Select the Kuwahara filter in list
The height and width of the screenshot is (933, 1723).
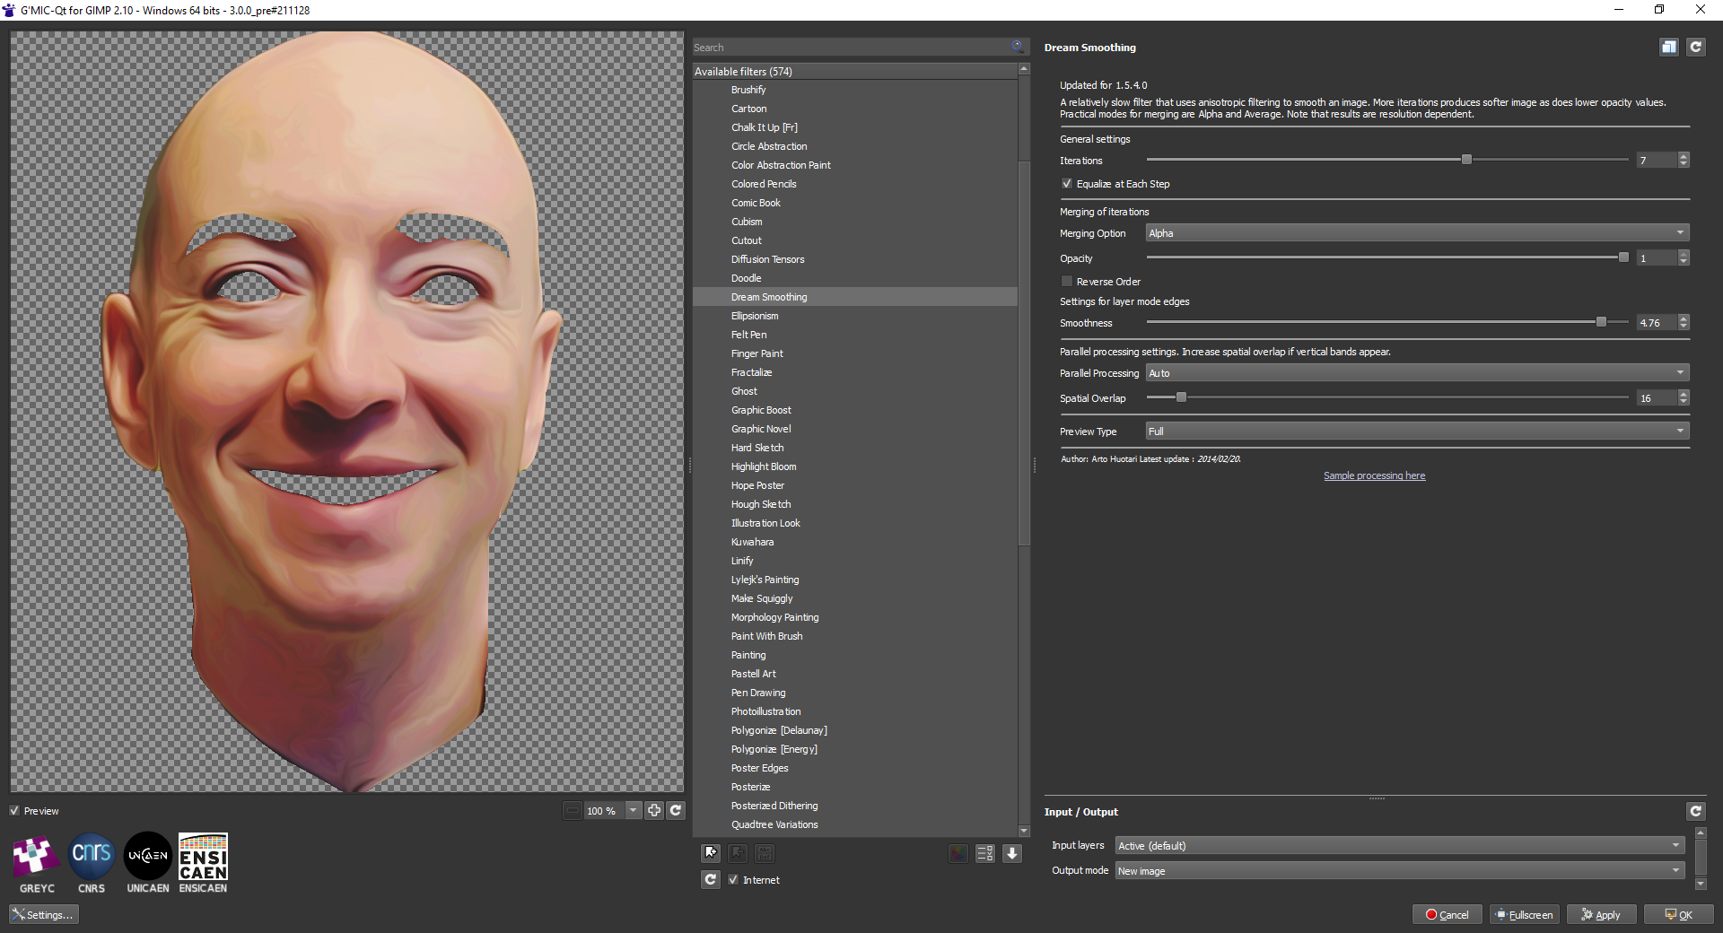click(x=752, y=542)
